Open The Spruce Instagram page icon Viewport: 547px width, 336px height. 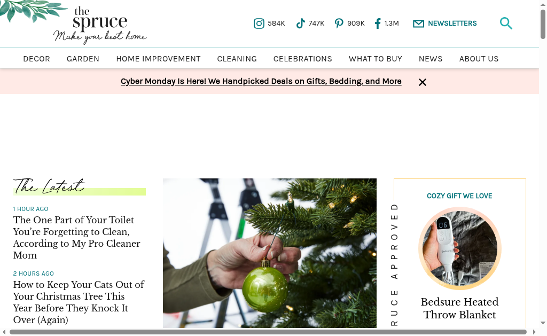click(x=259, y=24)
